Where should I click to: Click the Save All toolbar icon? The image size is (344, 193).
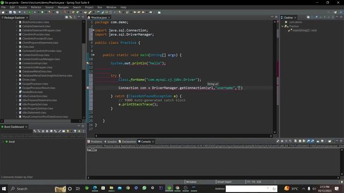[x=15, y=12]
